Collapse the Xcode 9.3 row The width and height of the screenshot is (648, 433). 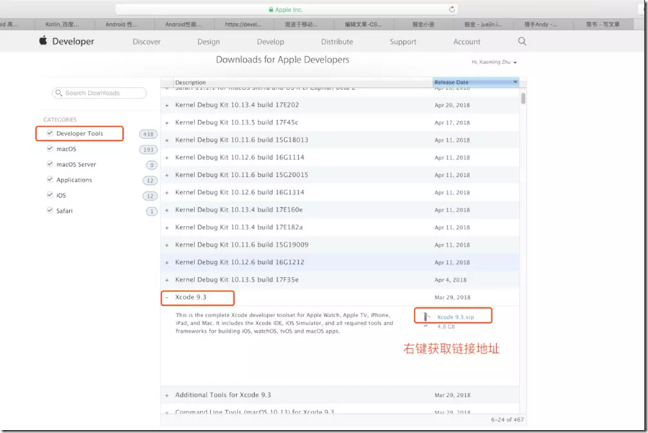[x=167, y=298]
